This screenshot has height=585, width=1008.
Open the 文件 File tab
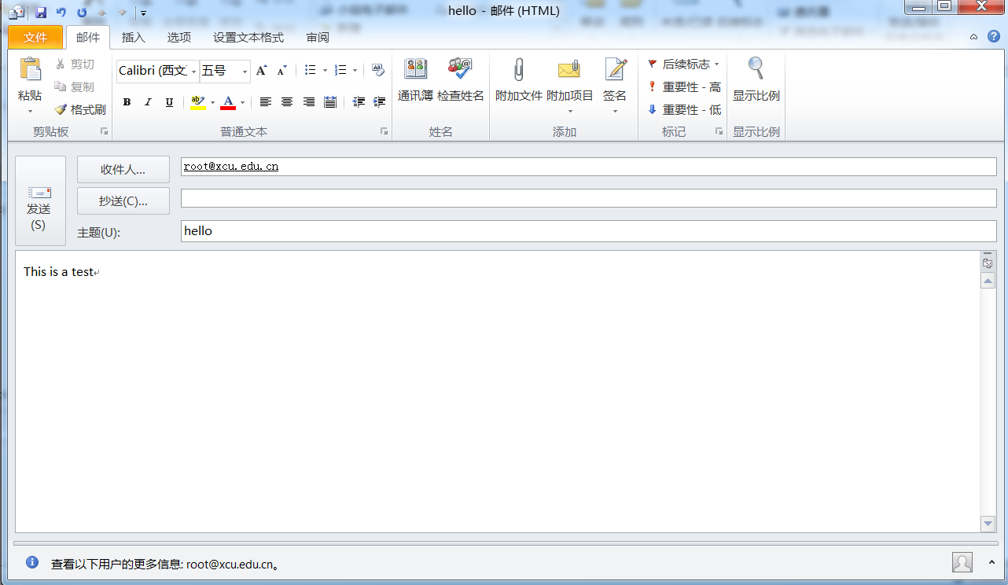click(x=35, y=38)
